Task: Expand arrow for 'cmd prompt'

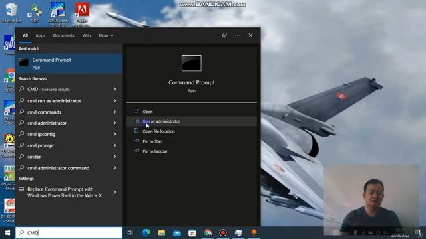Action: point(114,145)
